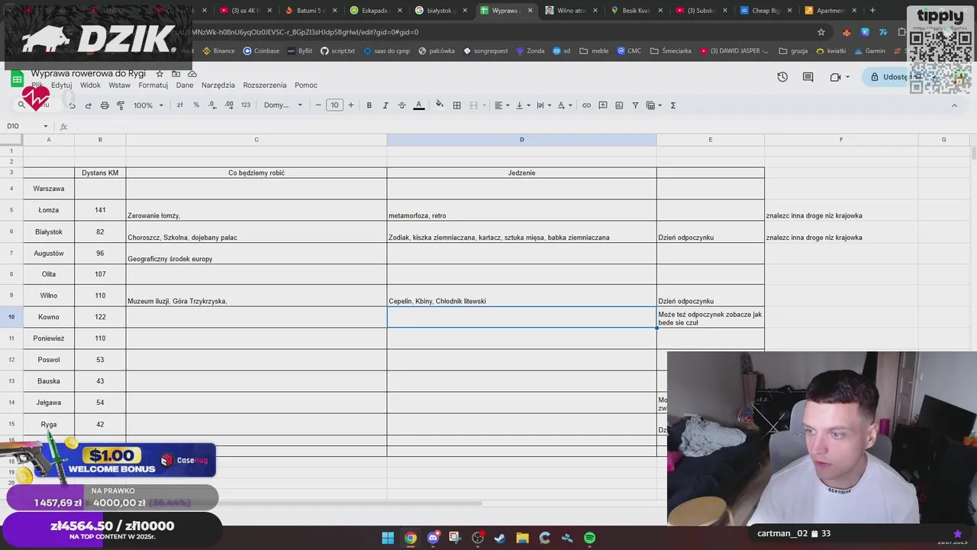Format cell as currency zł
Screen dimensions: 977x550
(x=180, y=105)
